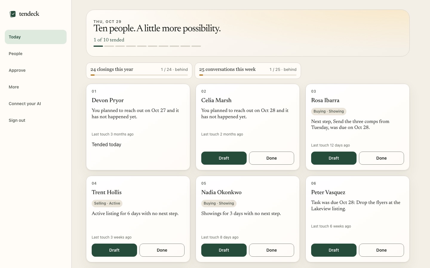Click the Buying · Showing tag on Rosa Ibarra

point(329,111)
